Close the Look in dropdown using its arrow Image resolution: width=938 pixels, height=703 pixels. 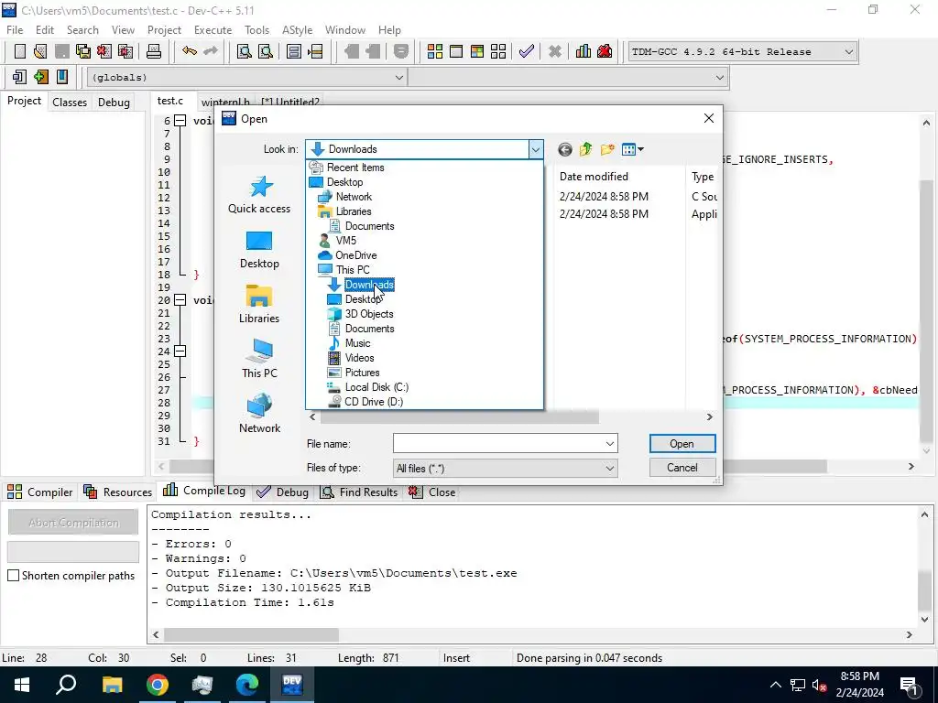[535, 149]
